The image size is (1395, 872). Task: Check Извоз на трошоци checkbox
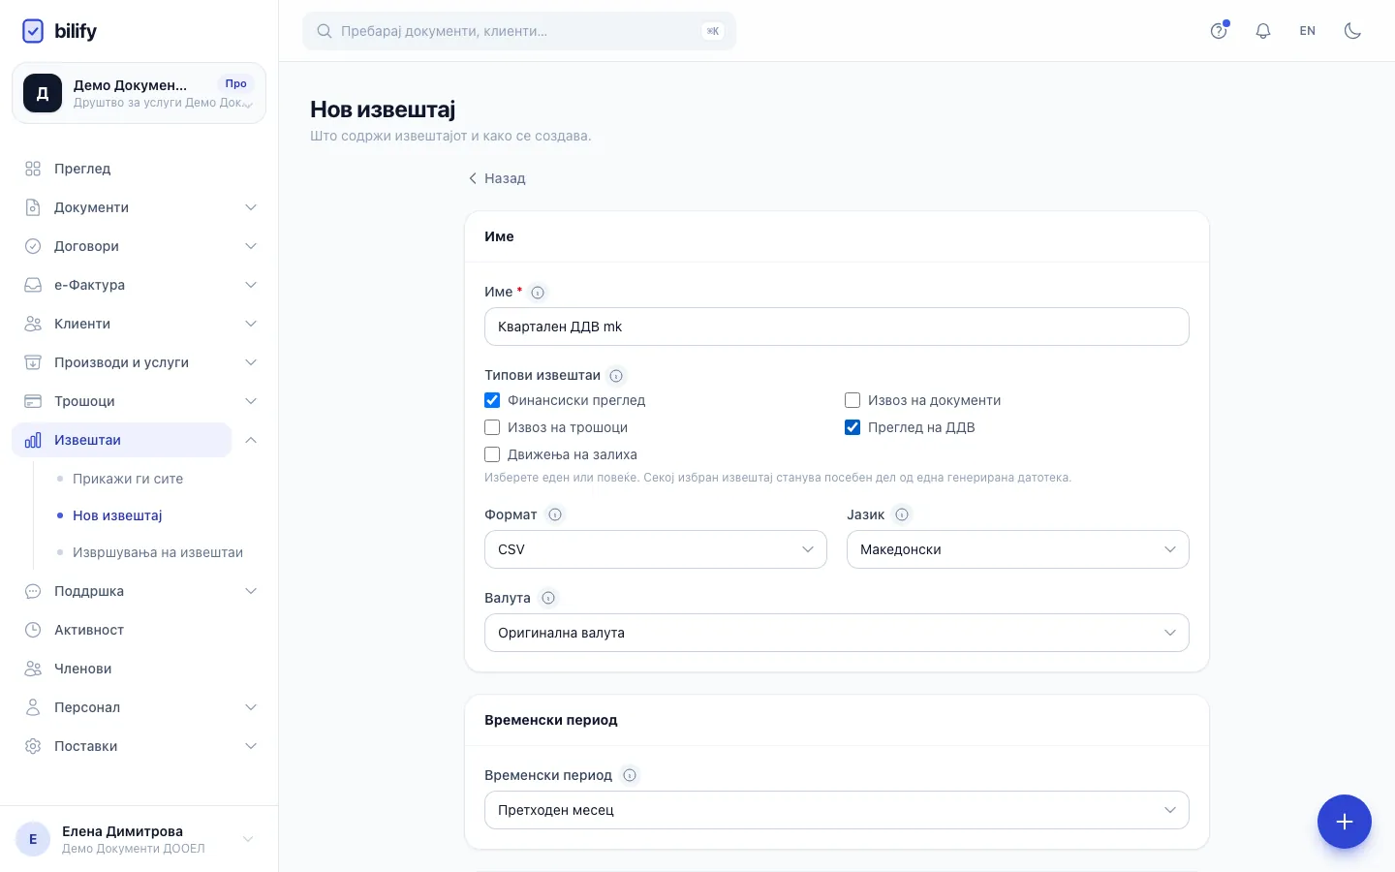pyautogui.click(x=492, y=427)
